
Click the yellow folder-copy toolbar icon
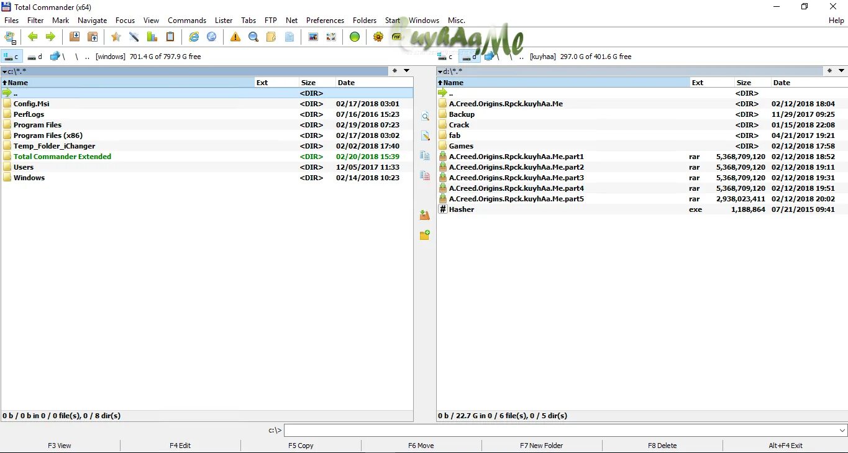pos(271,37)
